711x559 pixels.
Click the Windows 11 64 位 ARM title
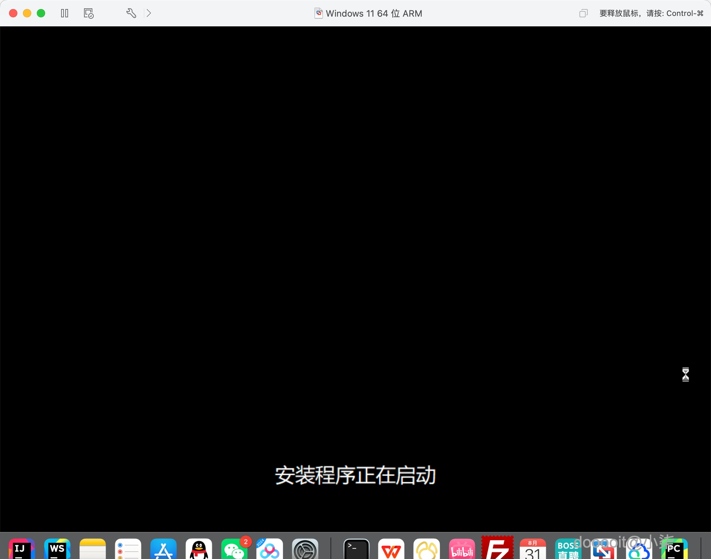pyautogui.click(x=374, y=13)
